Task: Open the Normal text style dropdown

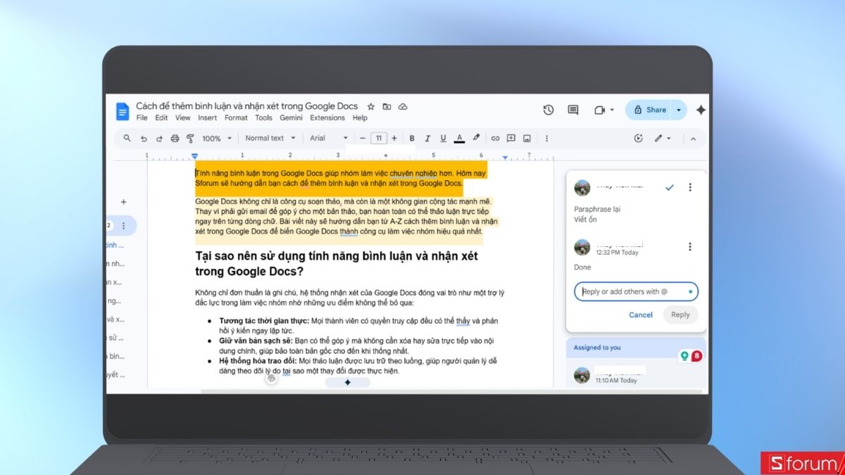Action: pos(270,138)
